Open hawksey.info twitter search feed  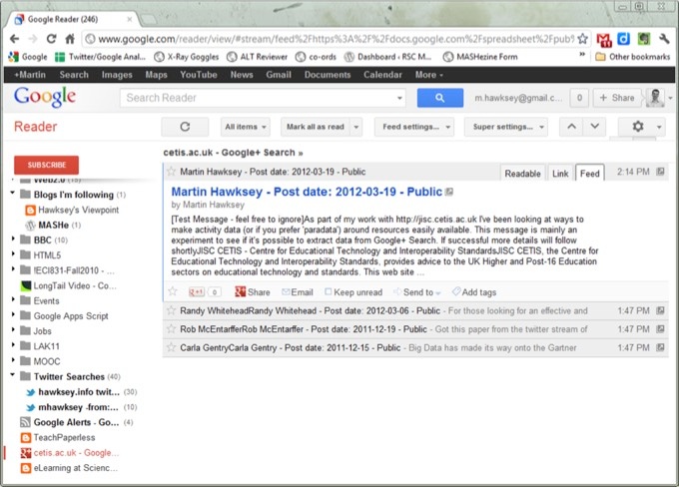(81, 392)
